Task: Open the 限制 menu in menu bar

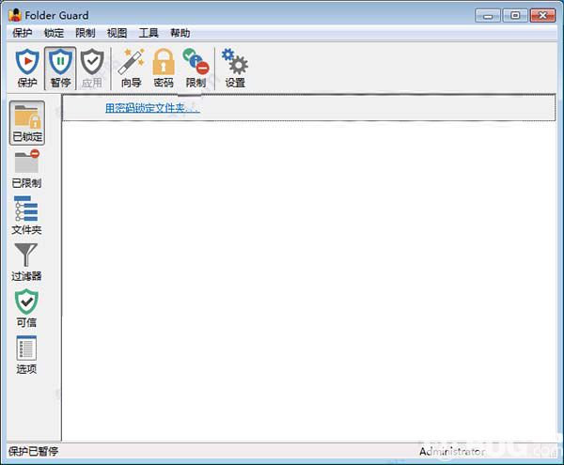Action: [86, 33]
